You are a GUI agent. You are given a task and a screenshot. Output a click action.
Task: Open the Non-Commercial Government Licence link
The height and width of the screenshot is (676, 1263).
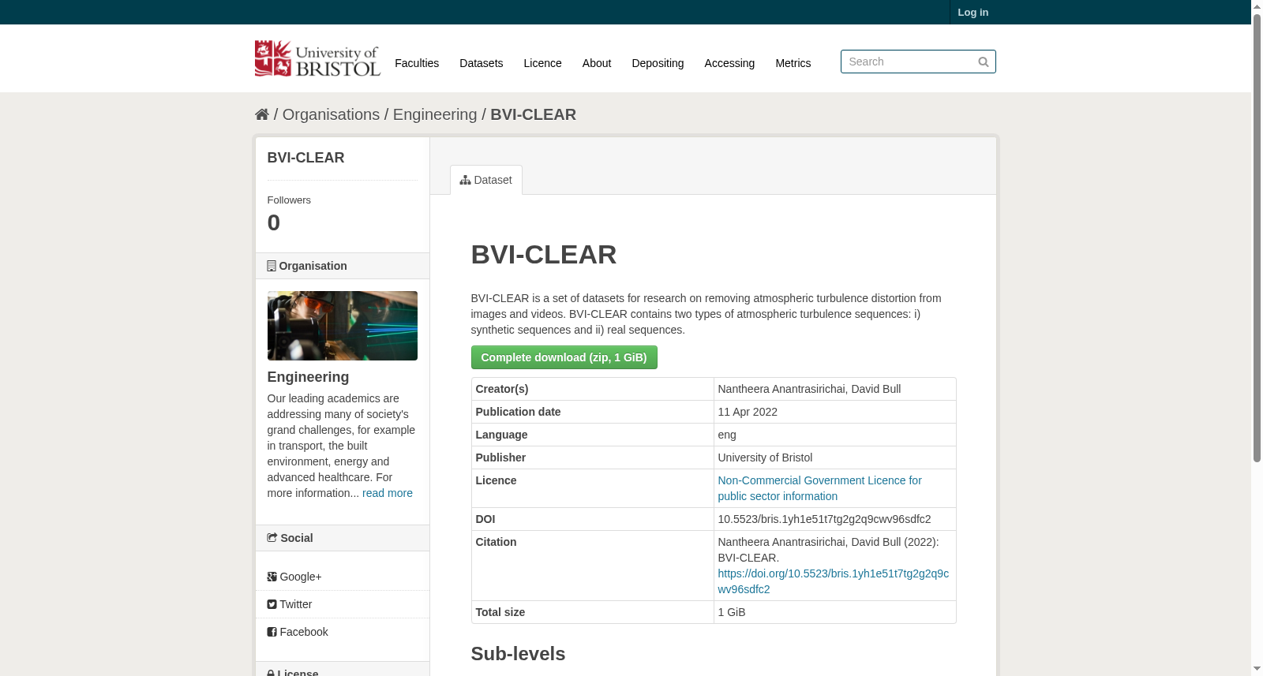pyautogui.click(x=819, y=488)
